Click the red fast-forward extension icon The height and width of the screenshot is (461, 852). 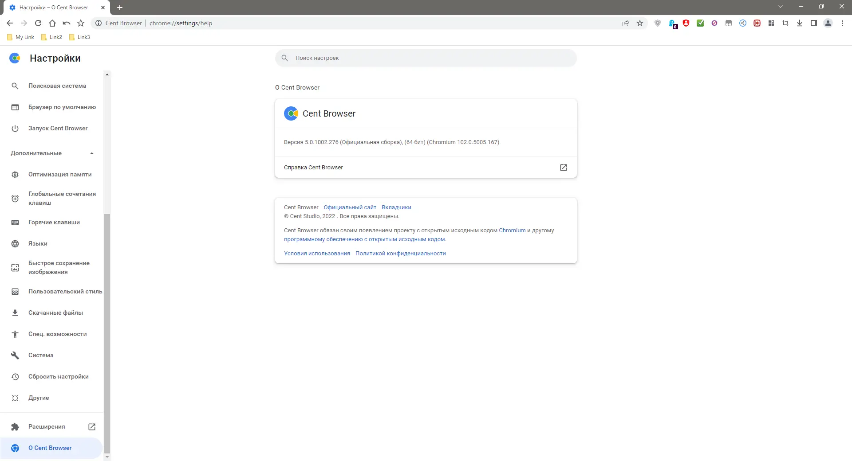(757, 23)
